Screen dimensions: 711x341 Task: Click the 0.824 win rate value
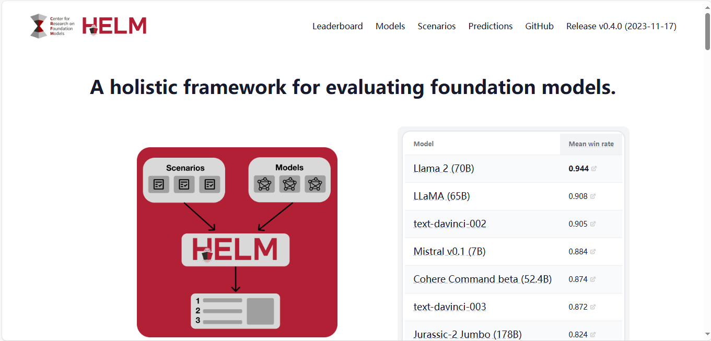tap(578, 335)
